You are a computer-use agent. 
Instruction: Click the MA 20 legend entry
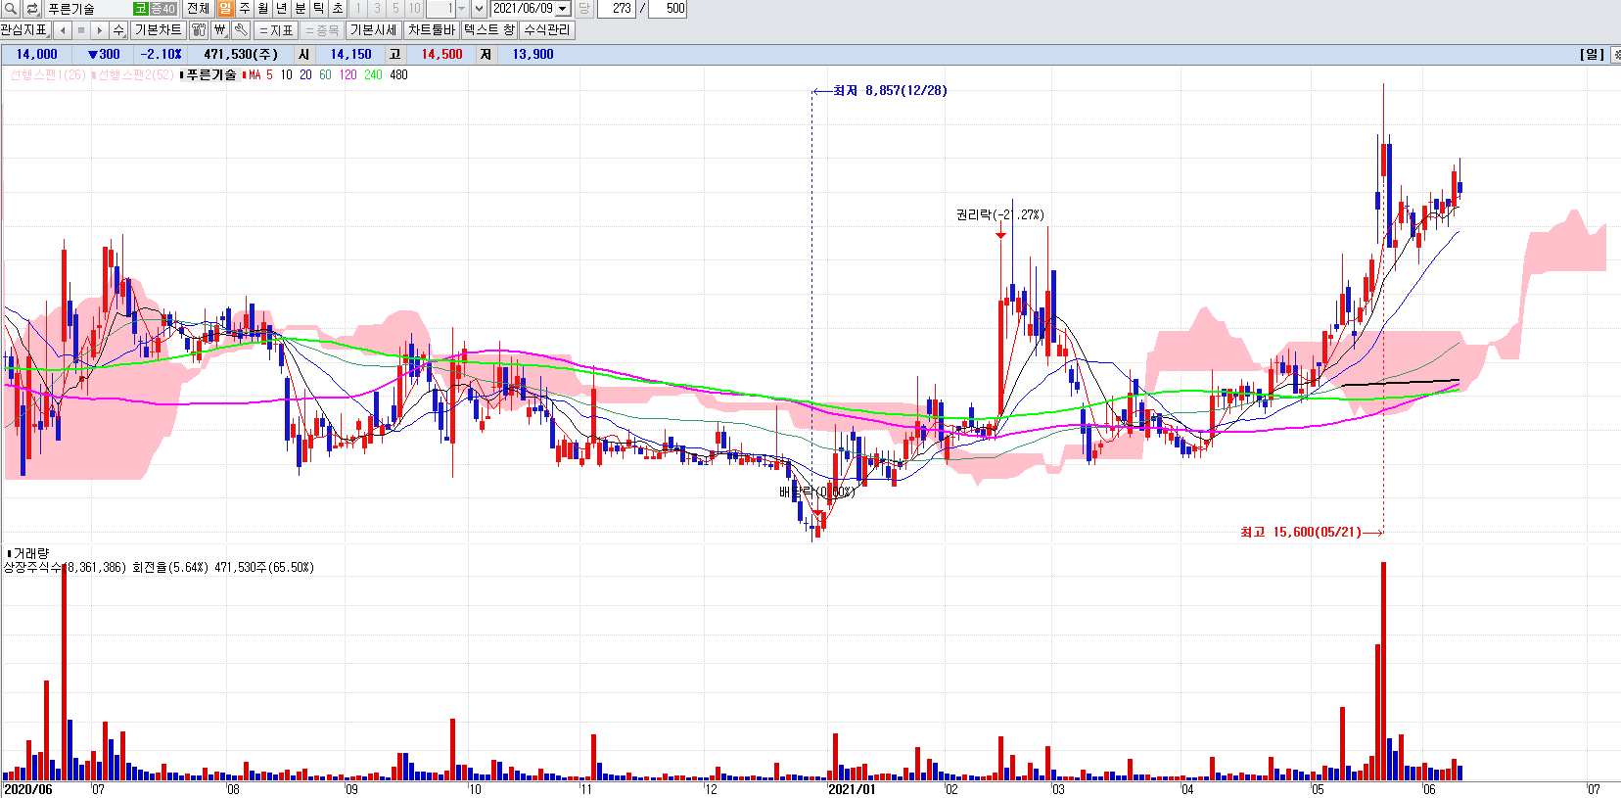(x=305, y=75)
